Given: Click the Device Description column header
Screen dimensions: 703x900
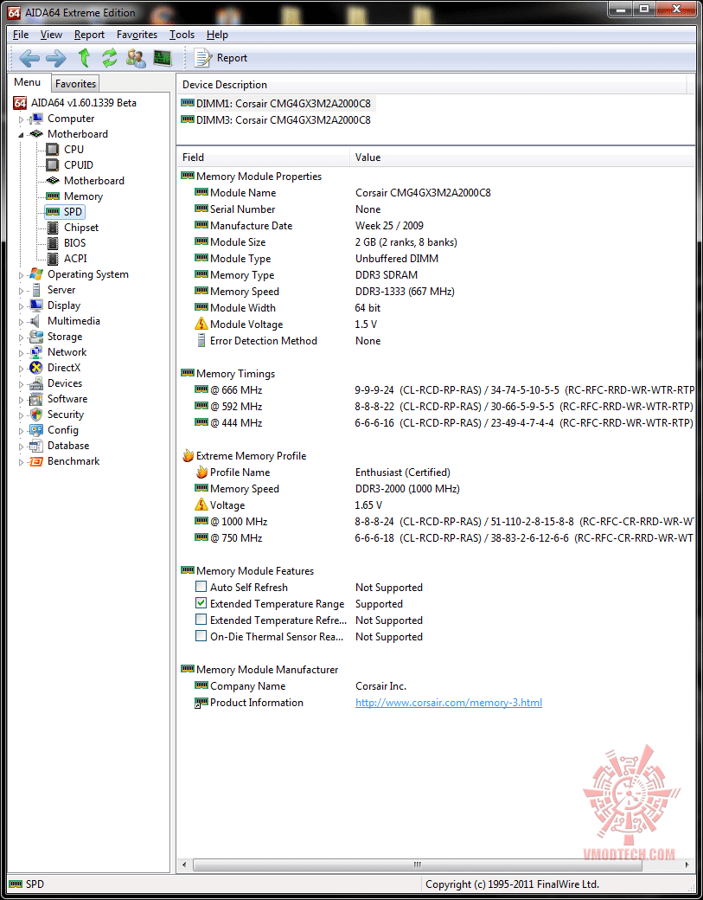Looking at the screenshot, I should 431,85.
